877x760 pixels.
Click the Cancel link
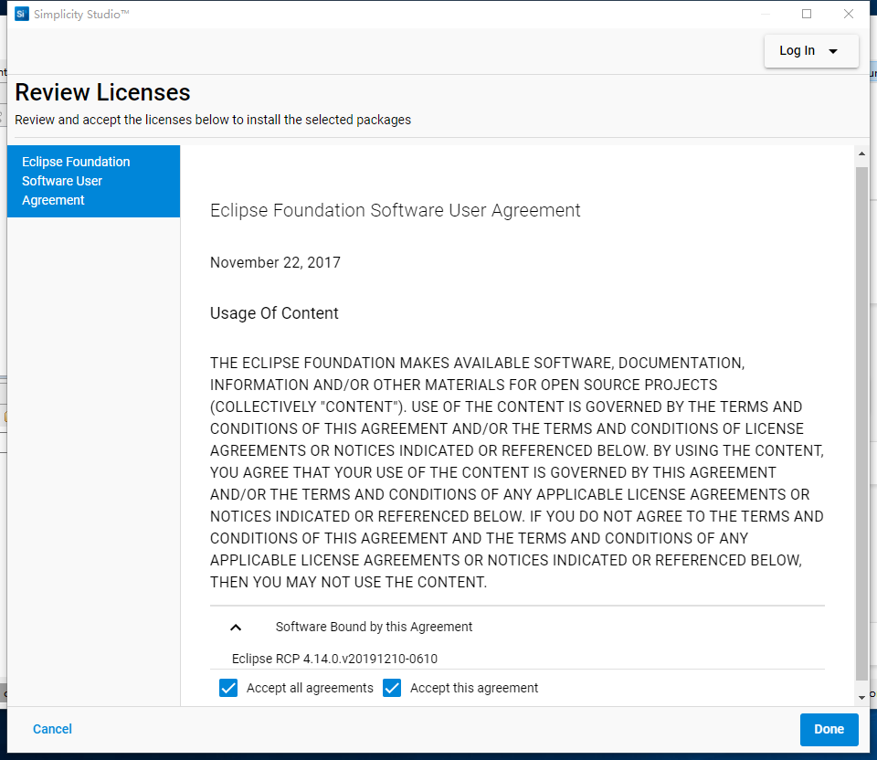52,729
